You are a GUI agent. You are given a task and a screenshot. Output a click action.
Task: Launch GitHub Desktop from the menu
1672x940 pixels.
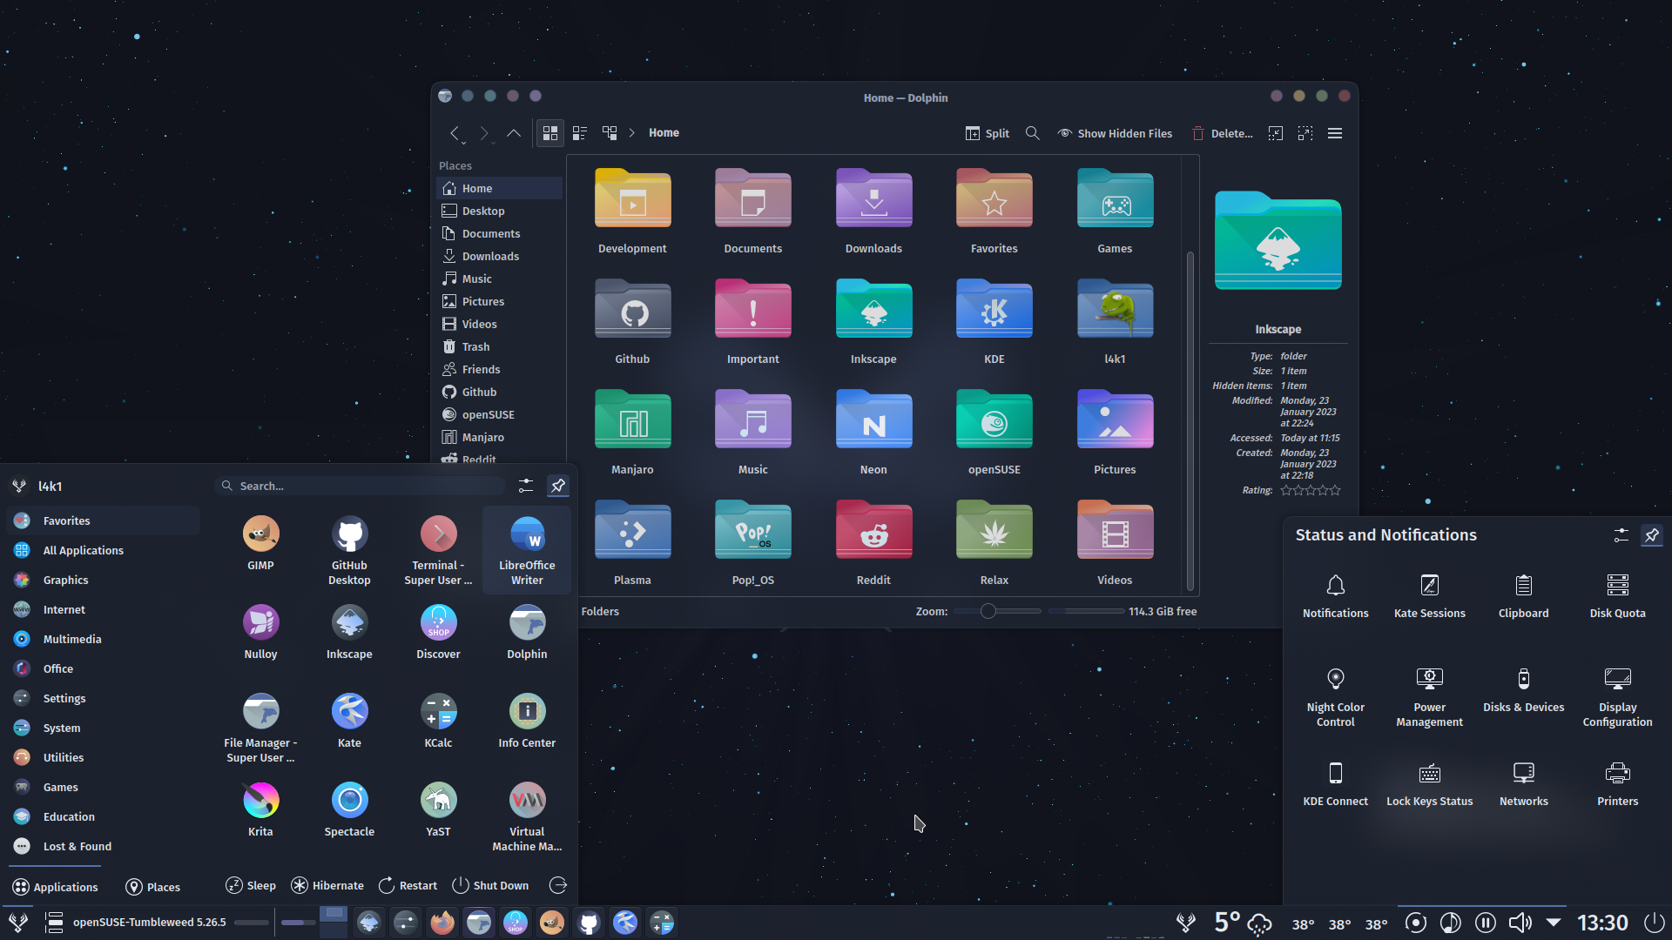click(349, 550)
